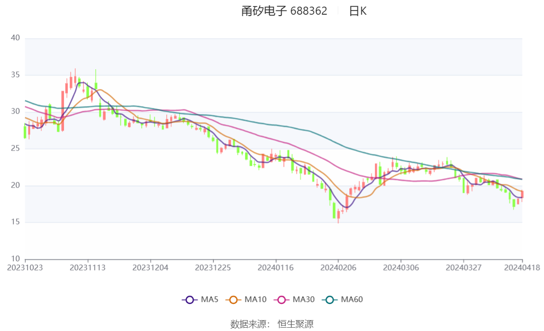Viewport: 544px width, 331px height.
Task: Select the 日K period label
Action: click(358, 11)
